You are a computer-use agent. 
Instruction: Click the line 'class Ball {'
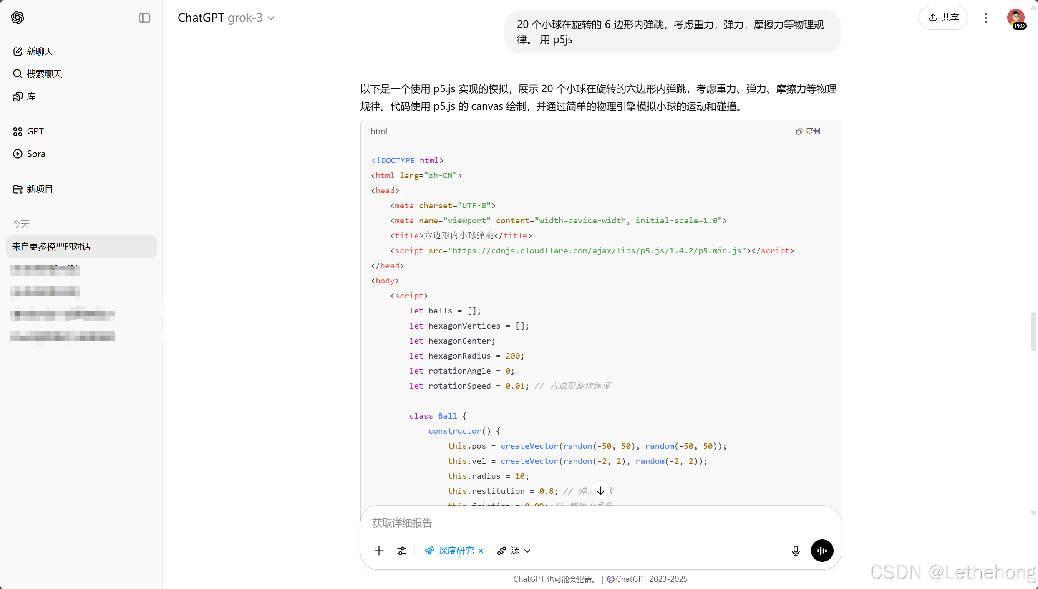(x=438, y=416)
